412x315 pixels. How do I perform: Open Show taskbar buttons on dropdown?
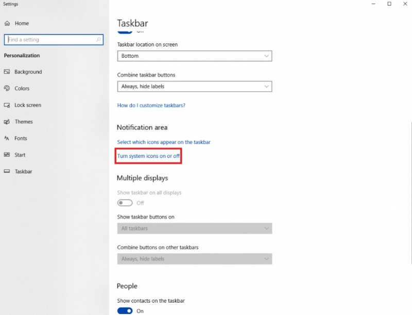click(x=195, y=228)
